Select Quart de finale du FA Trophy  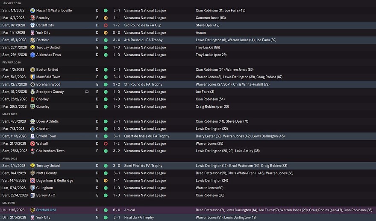click(x=147, y=136)
